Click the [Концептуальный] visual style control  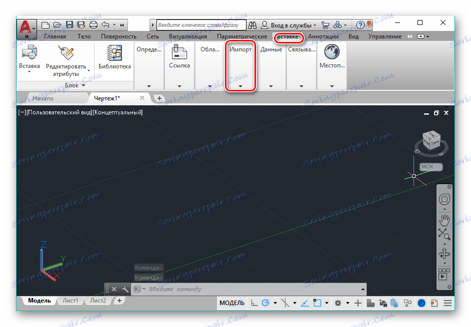118,112
